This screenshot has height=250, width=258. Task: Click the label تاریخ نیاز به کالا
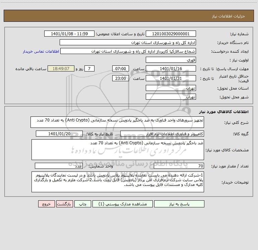(x=100, y=134)
